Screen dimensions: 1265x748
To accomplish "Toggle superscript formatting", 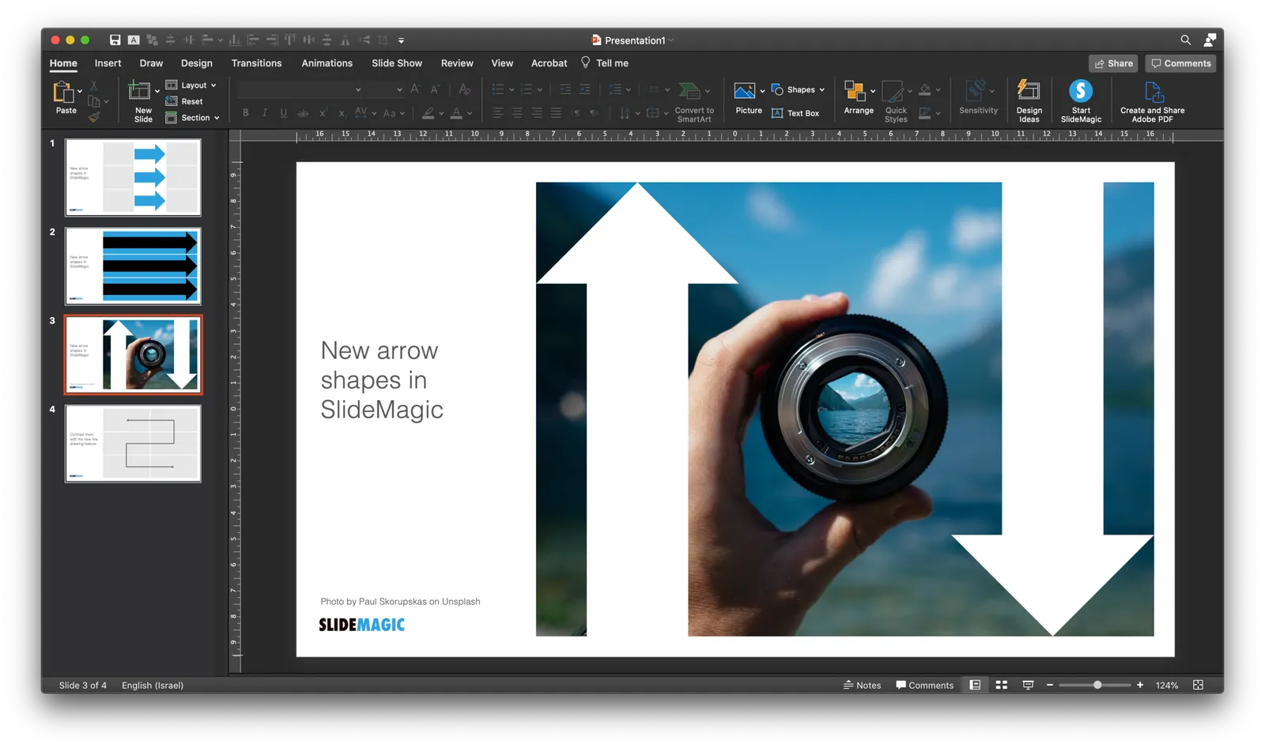I will (323, 113).
